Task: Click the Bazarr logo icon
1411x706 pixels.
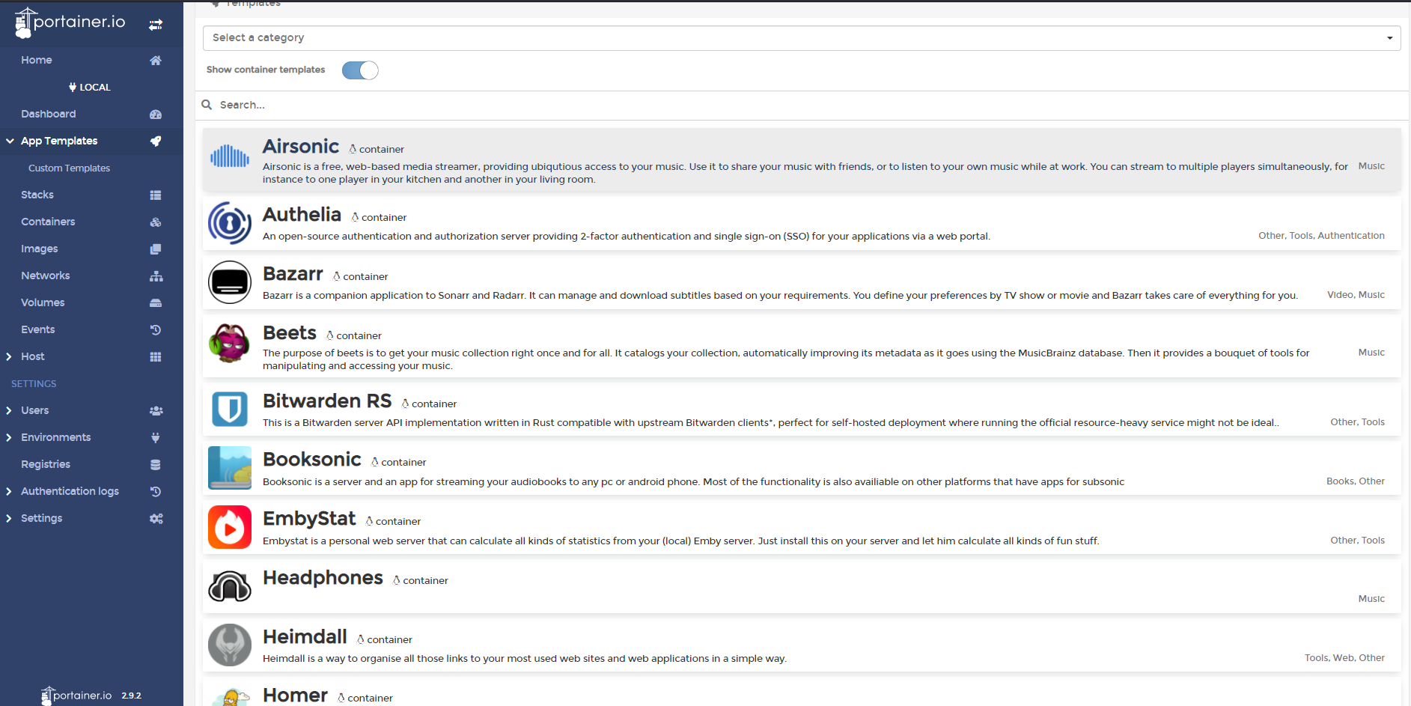Action: click(230, 282)
